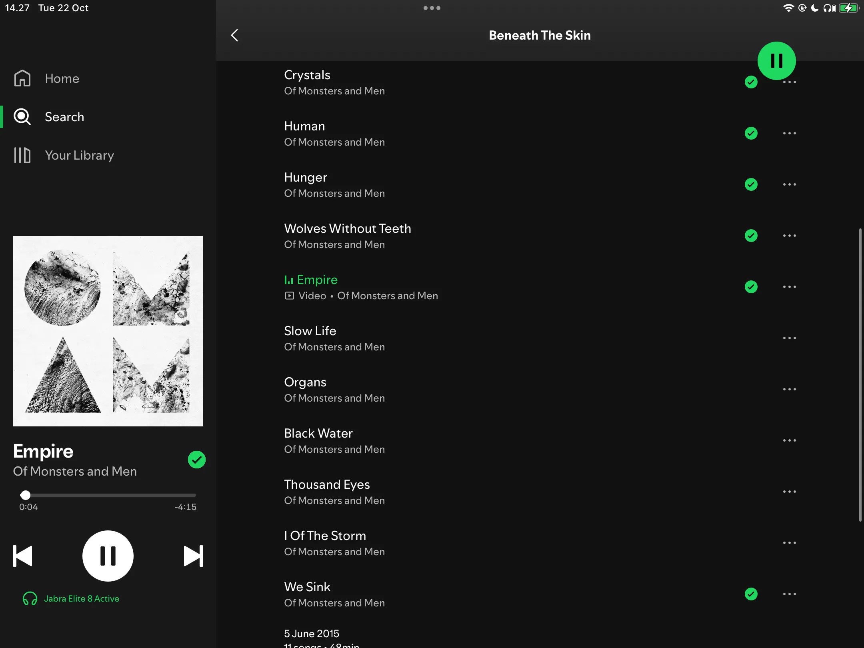Screen dimensions: 864x648
Task: Select the song Thousand Eyes
Action: pyautogui.click(x=327, y=484)
